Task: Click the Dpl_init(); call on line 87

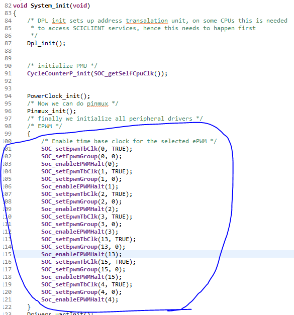Action: (x=46, y=43)
